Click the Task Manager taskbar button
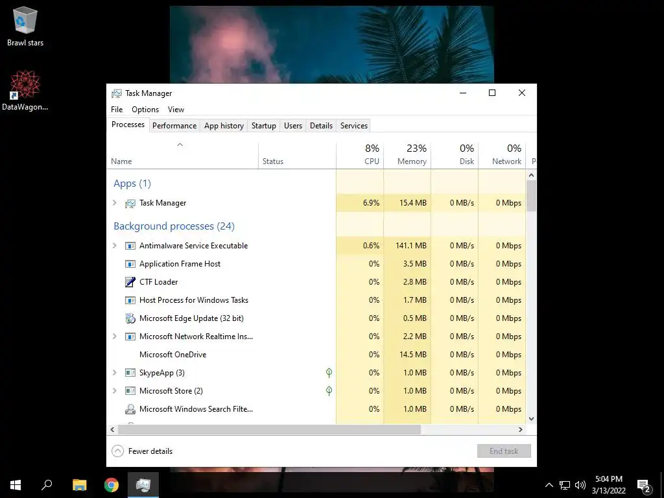664x498 pixels. pyautogui.click(x=143, y=485)
